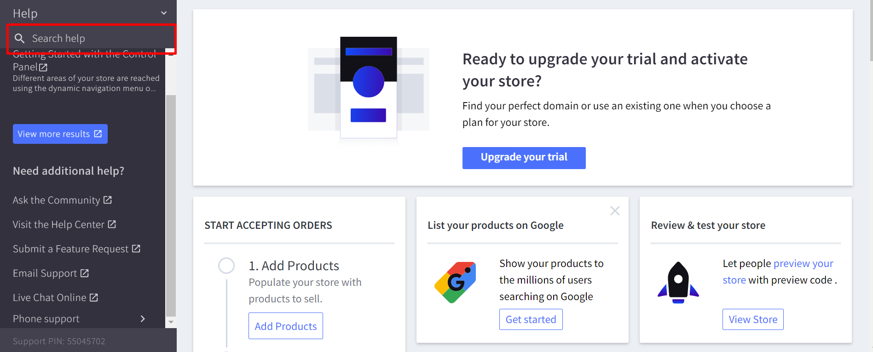This screenshot has height=352, width=873.
Task: Expand Phone support chevron arrow
Action: click(x=143, y=319)
